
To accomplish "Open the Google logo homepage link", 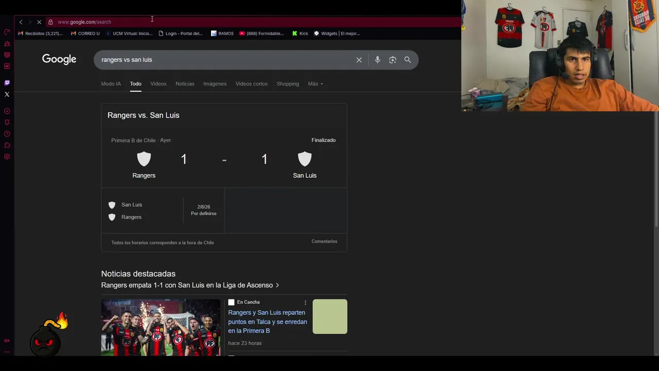I will click(x=59, y=59).
